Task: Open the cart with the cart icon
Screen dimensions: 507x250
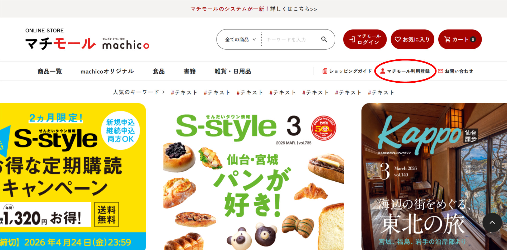Action: [x=460, y=39]
